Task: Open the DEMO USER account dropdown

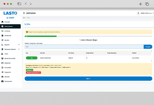Action: (x=145, y=13)
